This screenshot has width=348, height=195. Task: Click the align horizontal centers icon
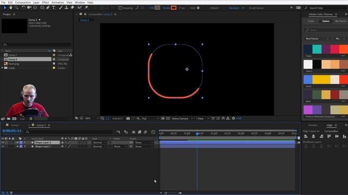[313, 136]
